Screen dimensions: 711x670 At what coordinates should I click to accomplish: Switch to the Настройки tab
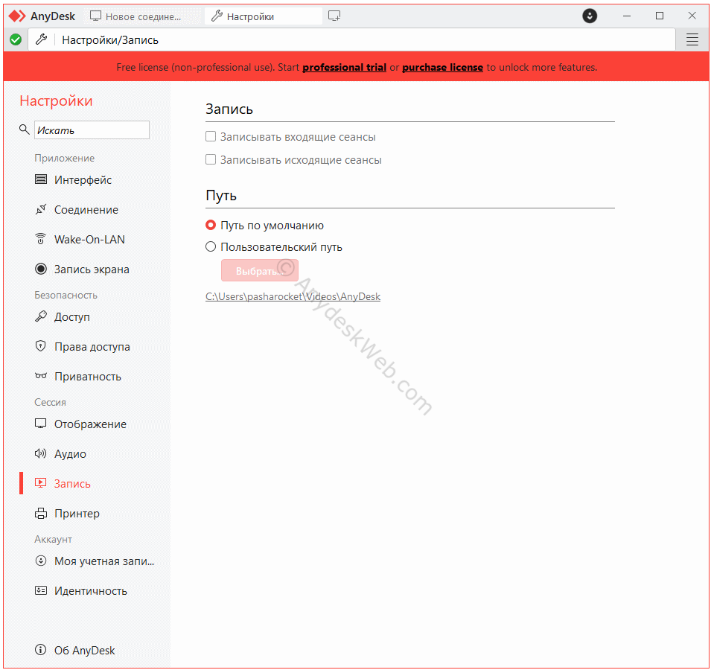pos(264,16)
